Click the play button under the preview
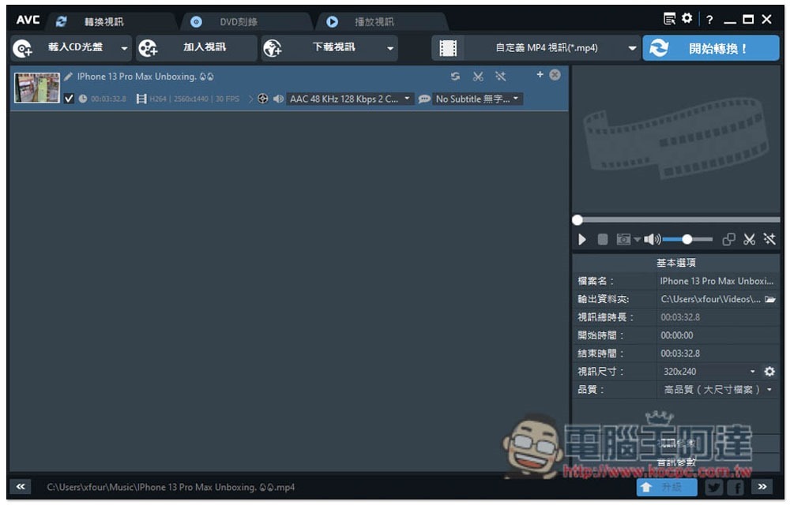Image resolution: width=790 pixels, height=505 pixels. [582, 239]
